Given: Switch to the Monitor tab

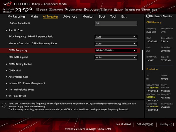Looking at the screenshot, I should pyautogui.click(x=88, y=16).
